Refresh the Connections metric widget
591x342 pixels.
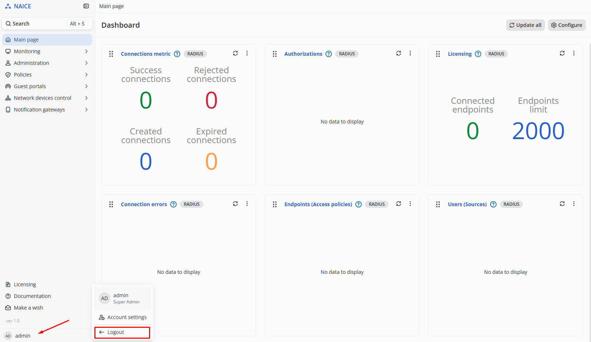pos(235,53)
